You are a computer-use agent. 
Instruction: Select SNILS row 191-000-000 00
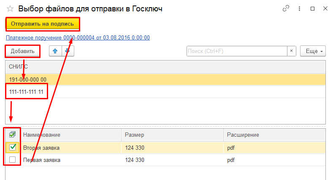[x=165, y=79]
